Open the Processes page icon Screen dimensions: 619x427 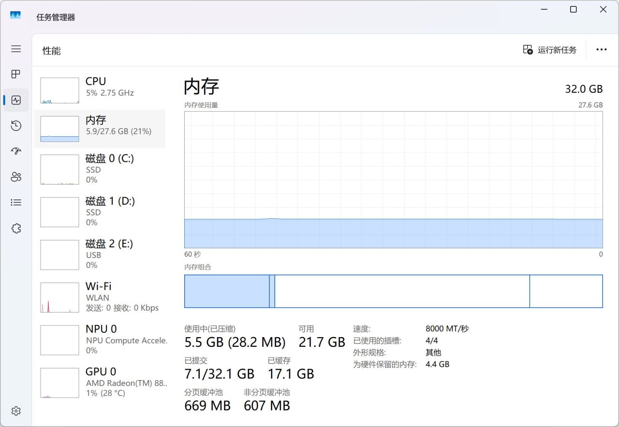tap(16, 74)
